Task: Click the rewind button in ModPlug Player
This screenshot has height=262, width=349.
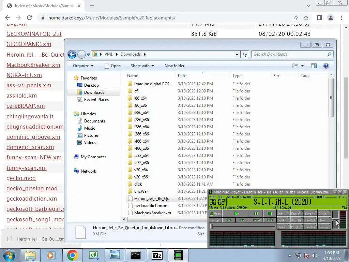Action: coord(229,220)
